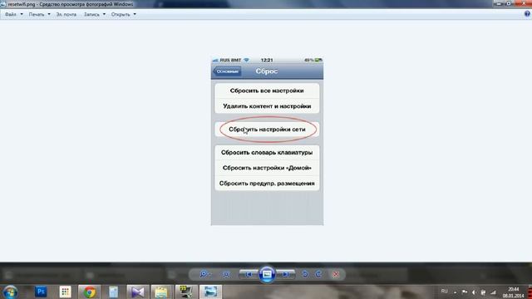Click 'Удалить контент и настройки' in the picture
This screenshot has height=299, width=532.
pos(267,106)
